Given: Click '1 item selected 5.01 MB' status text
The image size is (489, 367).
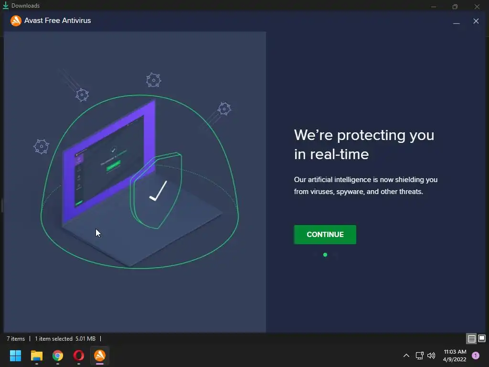Looking at the screenshot, I should pyautogui.click(x=65, y=339).
